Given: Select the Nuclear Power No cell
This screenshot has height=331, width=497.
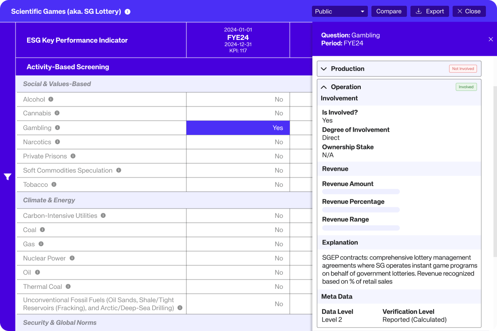Looking at the screenshot, I should point(238,258).
